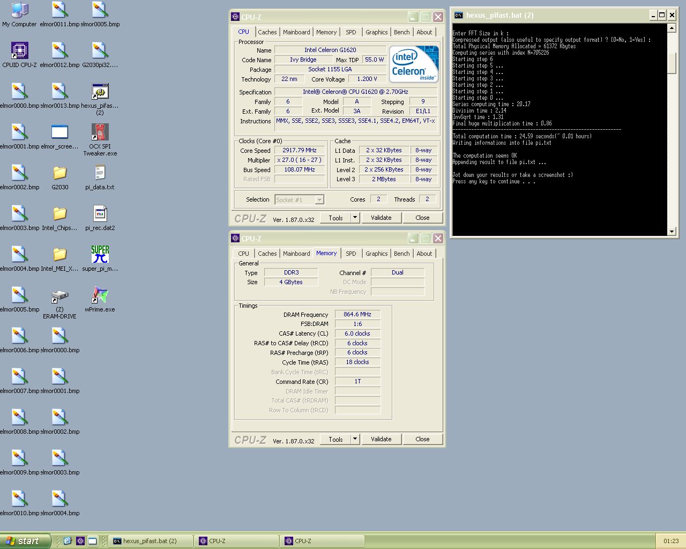Open the My Computer desktop icon
The height and width of the screenshot is (549, 686).
pyautogui.click(x=19, y=14)
